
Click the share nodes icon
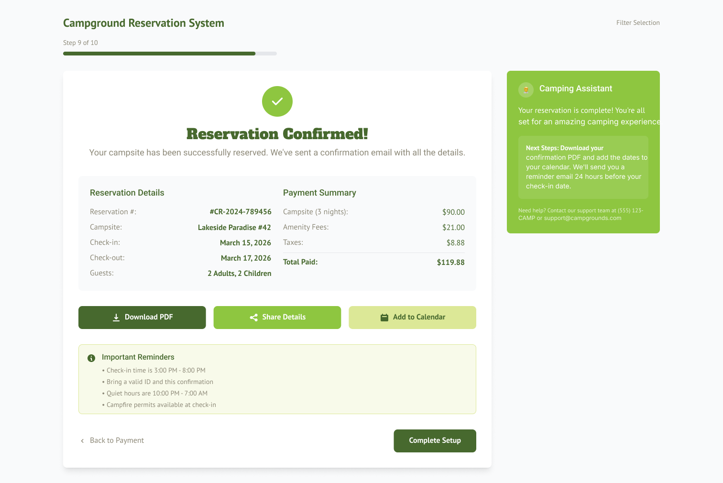coord(254,318)
